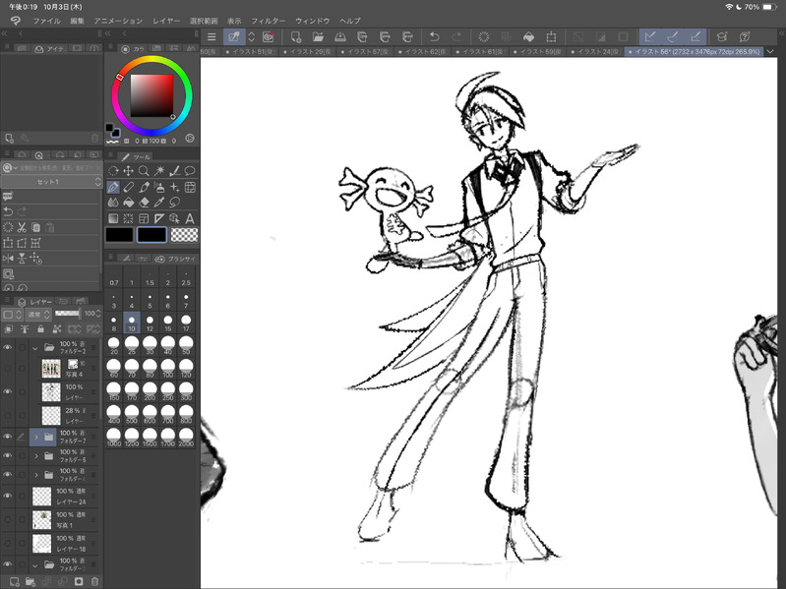Select the Decoration sparkle tool
786x589 pixels.
tap(175, 187)
